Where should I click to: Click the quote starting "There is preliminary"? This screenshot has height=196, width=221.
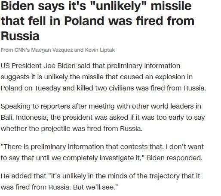tap(102, 152)
